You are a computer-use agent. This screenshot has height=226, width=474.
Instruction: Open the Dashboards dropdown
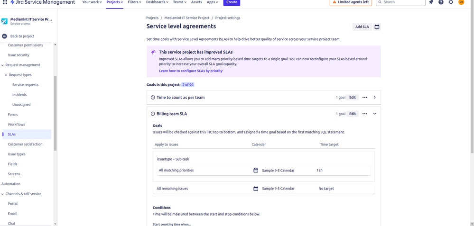(x=157, y=2)
